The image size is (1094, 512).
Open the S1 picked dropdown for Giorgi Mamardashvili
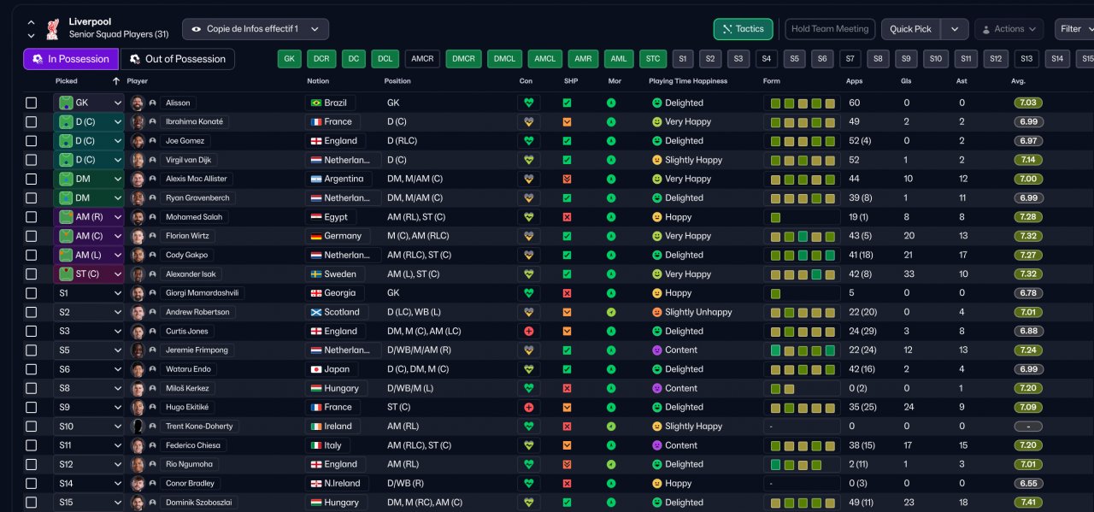89,293
